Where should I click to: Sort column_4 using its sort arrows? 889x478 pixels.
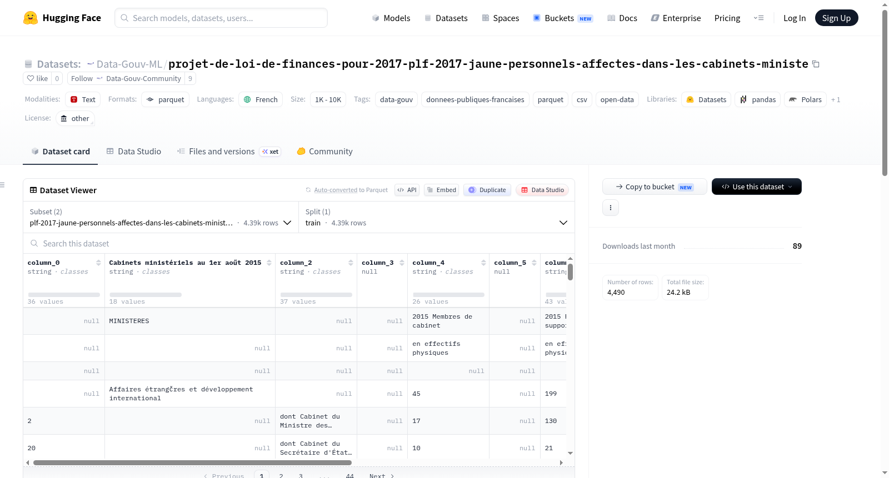(483, 263)
